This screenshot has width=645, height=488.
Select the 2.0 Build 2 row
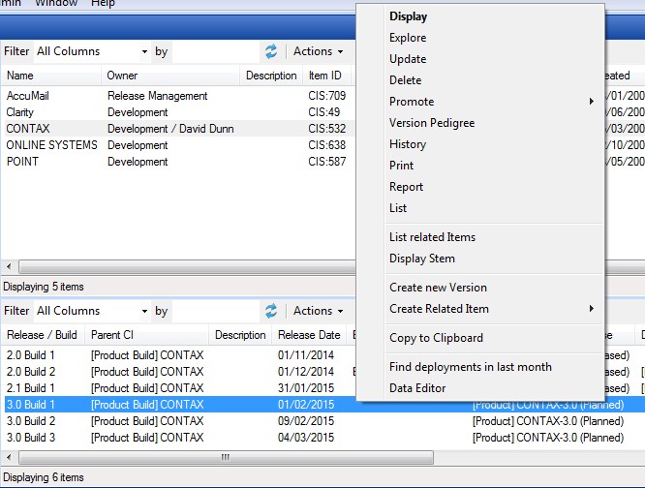[x=179, y=372]
